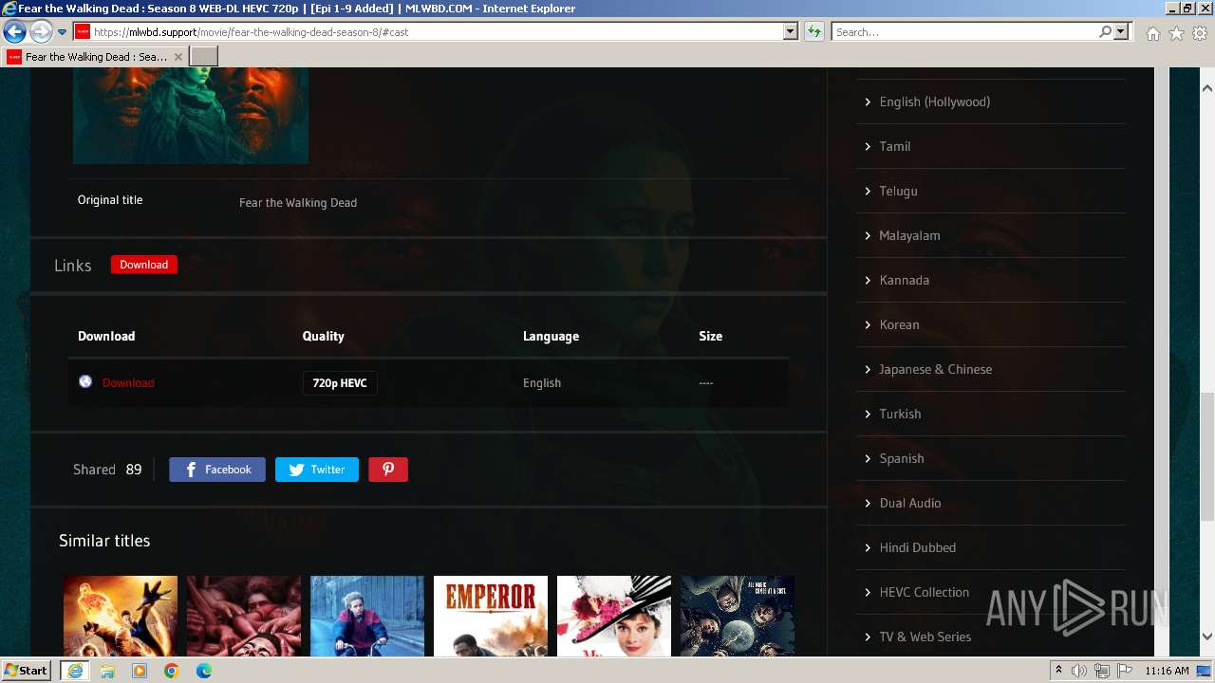The image size is (1215, 683).
Task: Open Hindi Dubbed category link
Action: [917, 547]
